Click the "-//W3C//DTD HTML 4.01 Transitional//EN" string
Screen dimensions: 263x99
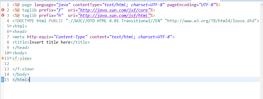pos(114,21)
